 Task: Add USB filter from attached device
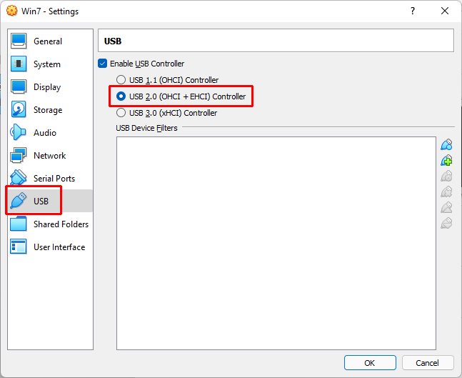446,161
